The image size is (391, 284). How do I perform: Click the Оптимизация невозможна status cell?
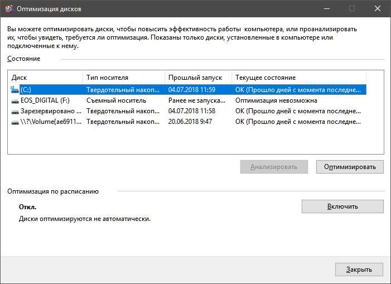coord(276,100)
